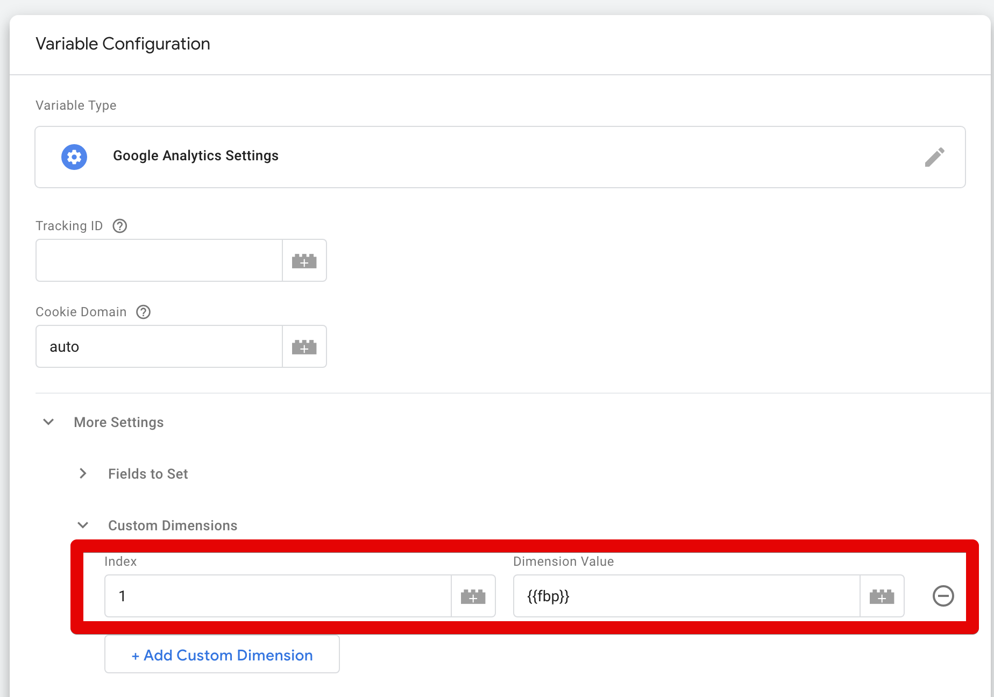
Task: Open Tracking ID help question mark
Action: coord(120,226)
